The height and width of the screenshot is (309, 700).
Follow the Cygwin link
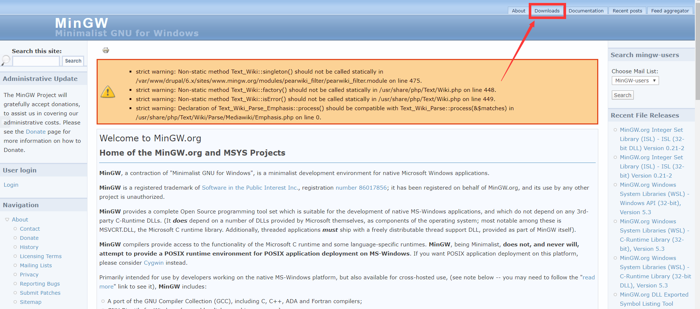pos(154,263)
